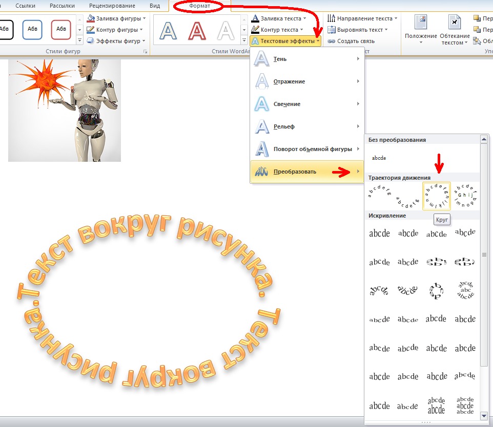Open the Вид tab
Image resolution: width=493 pixels, height=427 pixels.
click(x=155, y=6)
